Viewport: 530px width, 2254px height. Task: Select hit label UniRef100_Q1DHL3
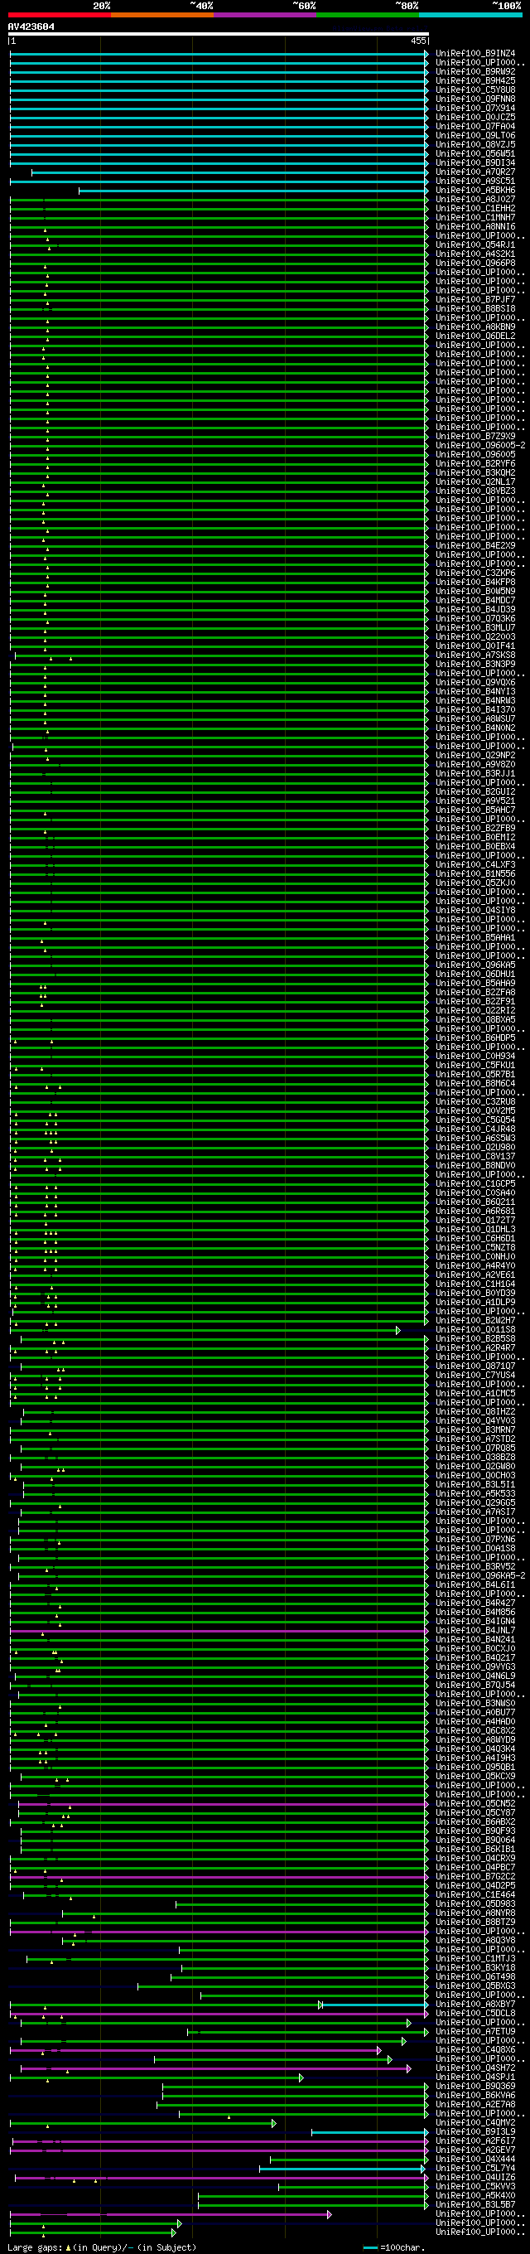[x=476, y=1230]
